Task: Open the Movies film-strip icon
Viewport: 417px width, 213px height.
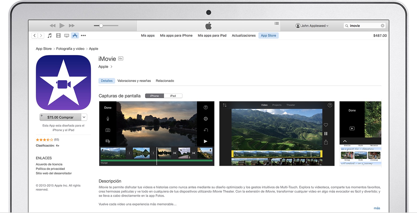Action: [58, 35]
